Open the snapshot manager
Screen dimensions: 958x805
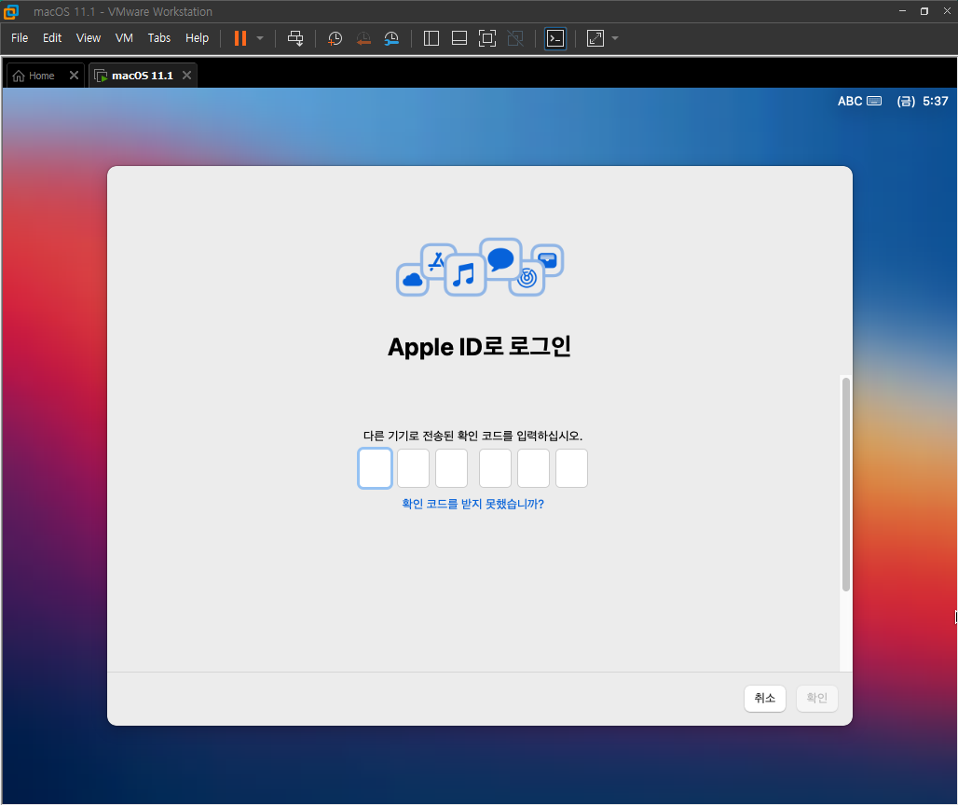[x=391, y=38]
